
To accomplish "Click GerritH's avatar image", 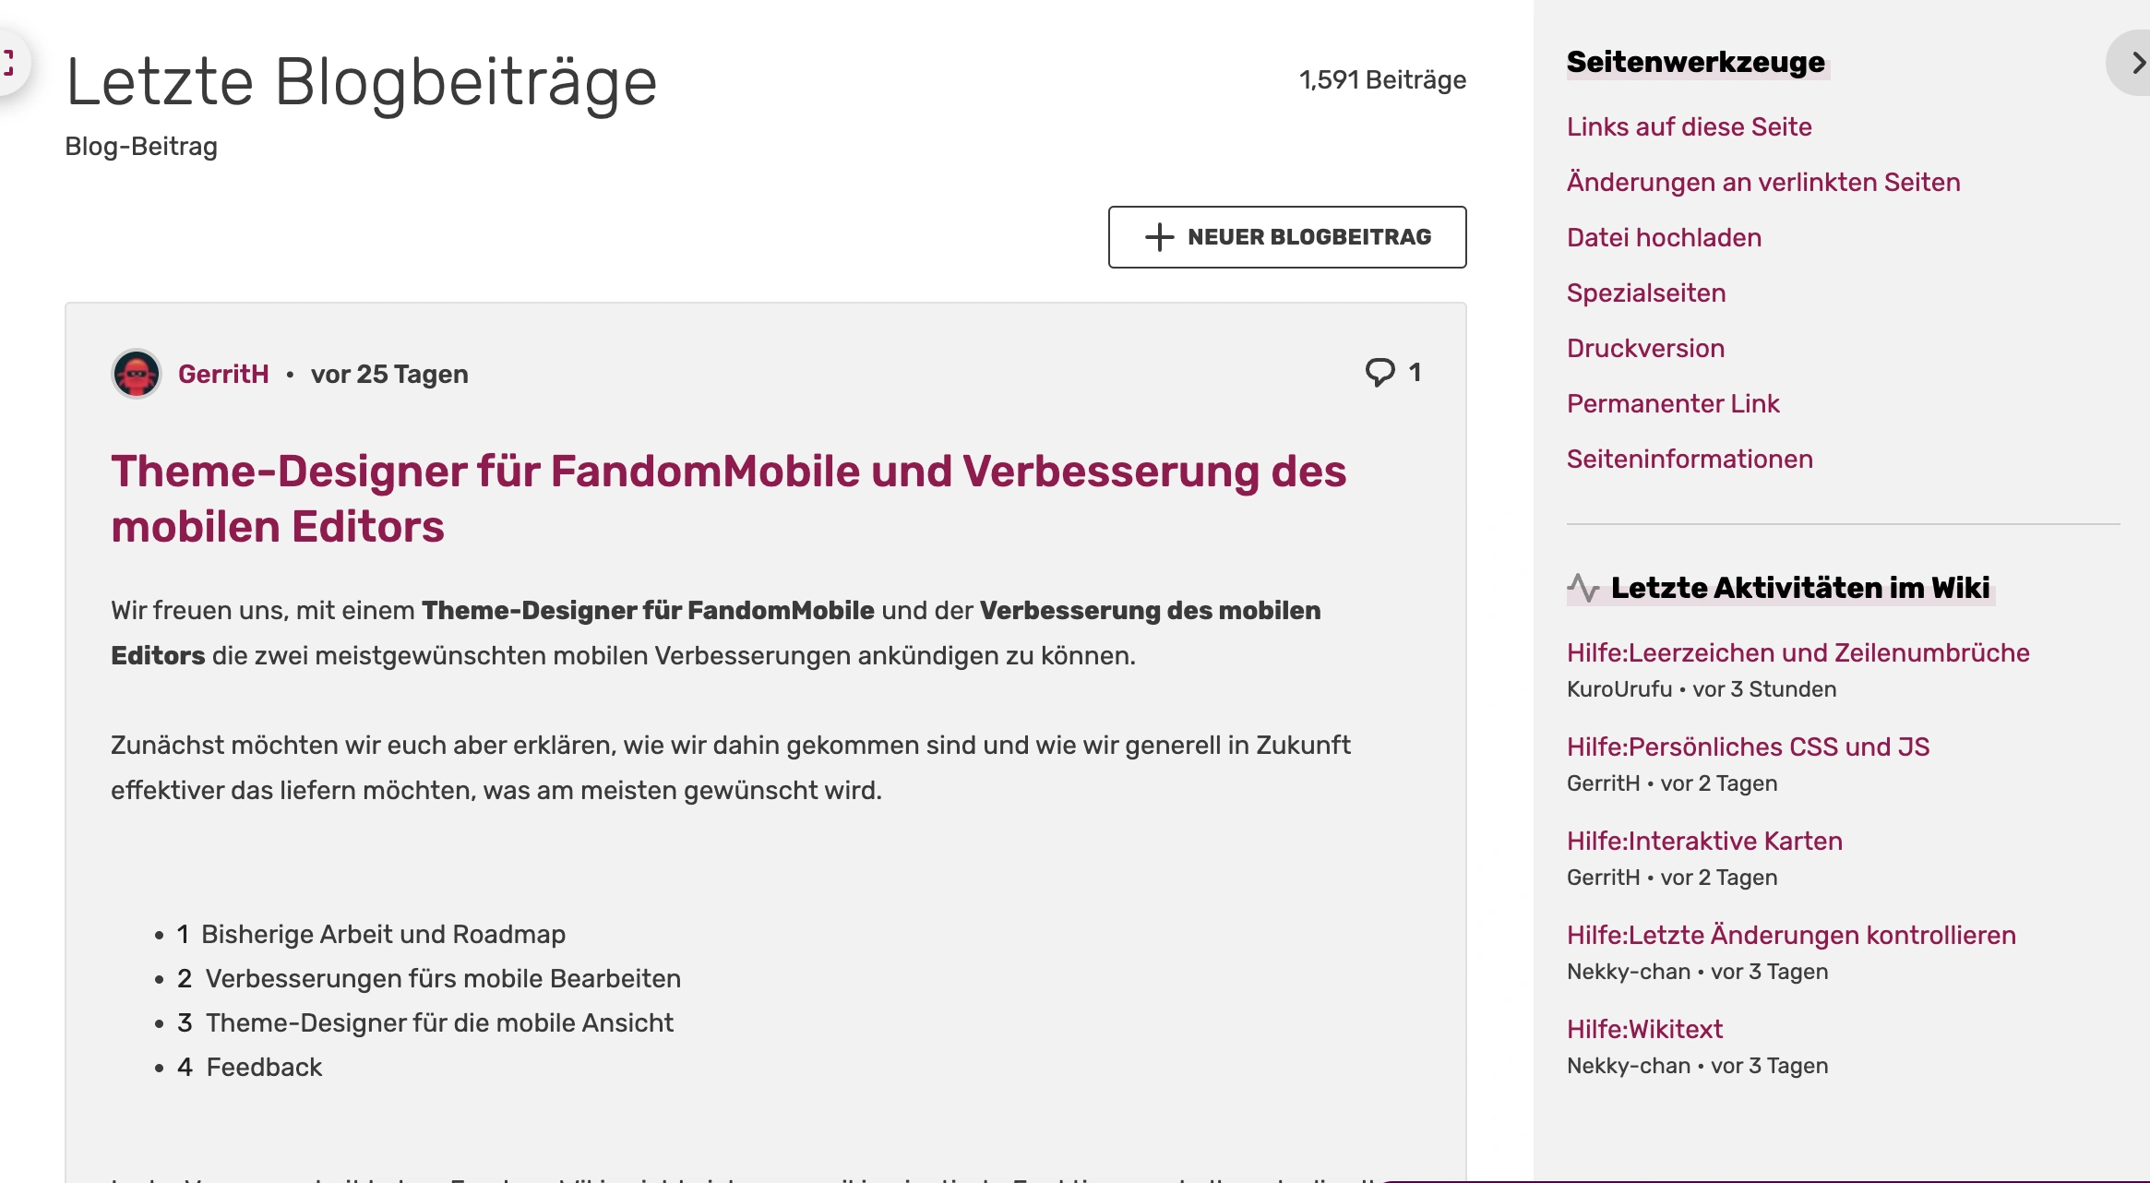I will click(x=137, y=374).
